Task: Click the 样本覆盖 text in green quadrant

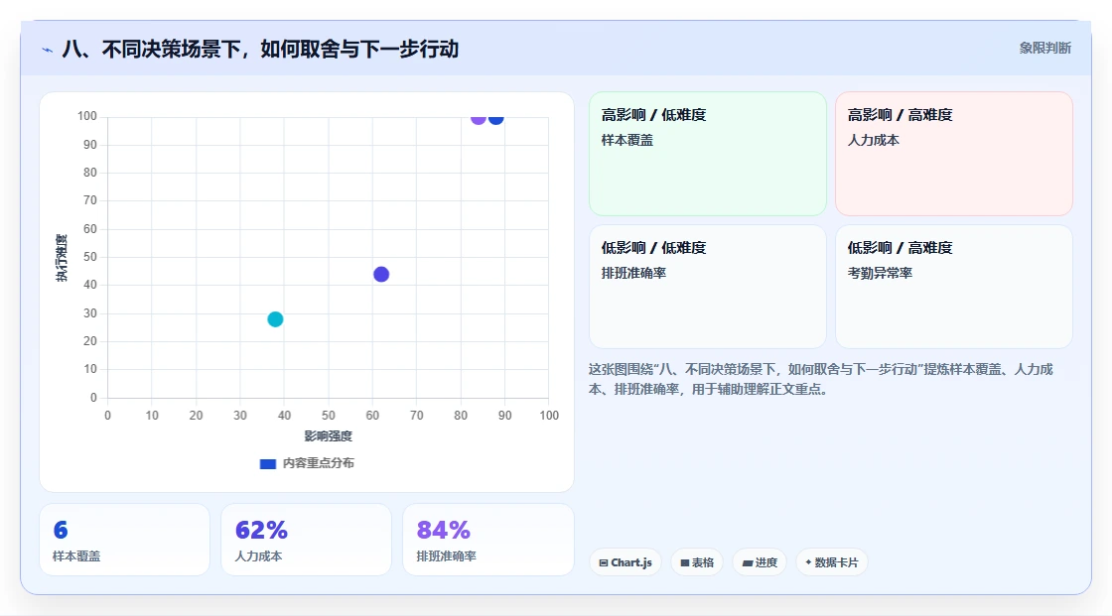Action: [x=626, y=140]
